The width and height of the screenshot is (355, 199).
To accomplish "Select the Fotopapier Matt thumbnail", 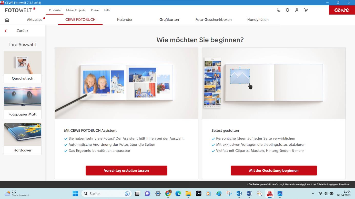I will click(x=23, y=103).
